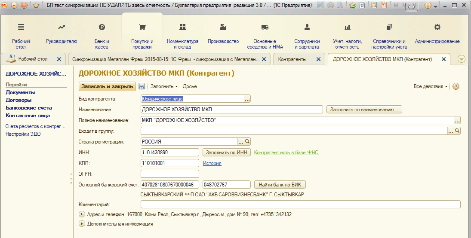The width and height of the screenshot is (471, 238).
Task: Open the Заполнить dropdown menu
Action: click(x=164, y=86)
